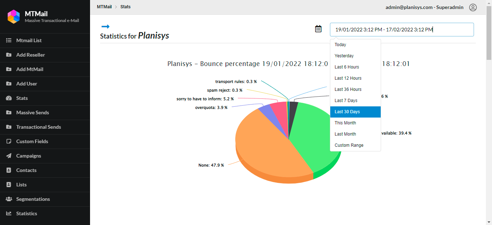Select Last Month preset
This screenshot has width=492, height=225.
pos(345,134)
